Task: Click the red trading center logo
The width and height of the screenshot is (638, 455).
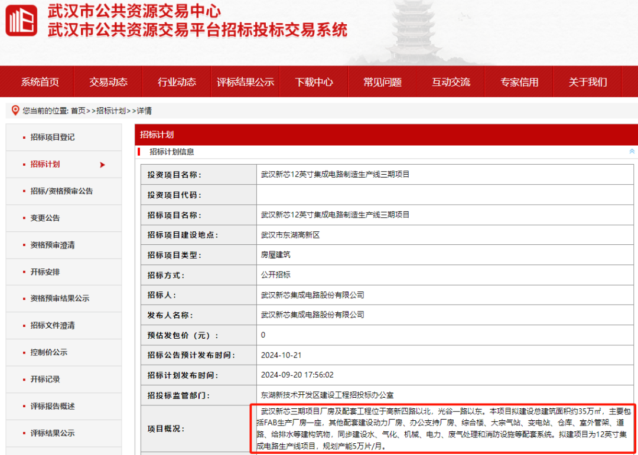Action: coord(21,21)
